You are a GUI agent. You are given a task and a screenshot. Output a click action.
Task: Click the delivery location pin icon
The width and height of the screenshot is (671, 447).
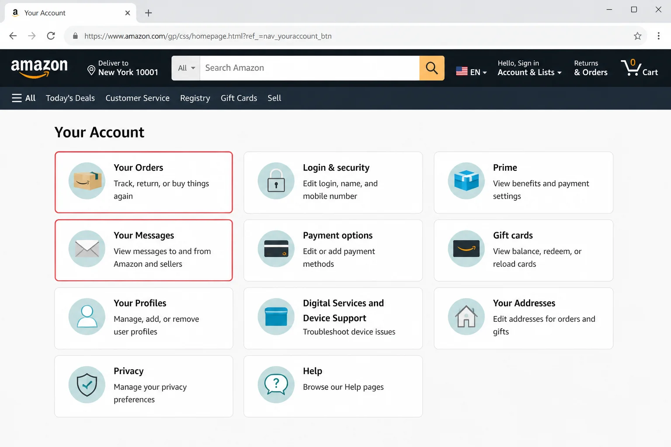click(x=91, y=70)
